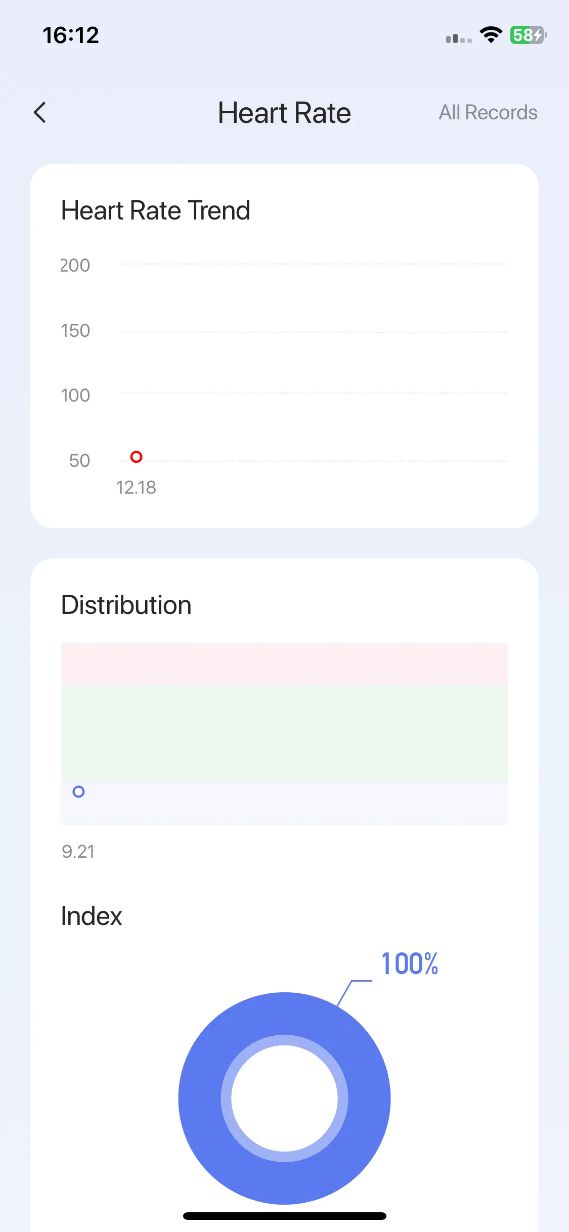Tap the cellular signal bars icon

click(459, 38)
